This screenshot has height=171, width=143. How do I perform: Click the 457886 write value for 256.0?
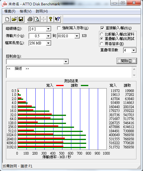(x=114, y=127)
